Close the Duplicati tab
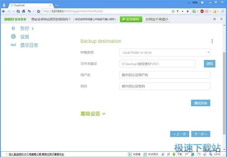Image resolution: width=227 pixels, height=157 pixels. (50, 5)
